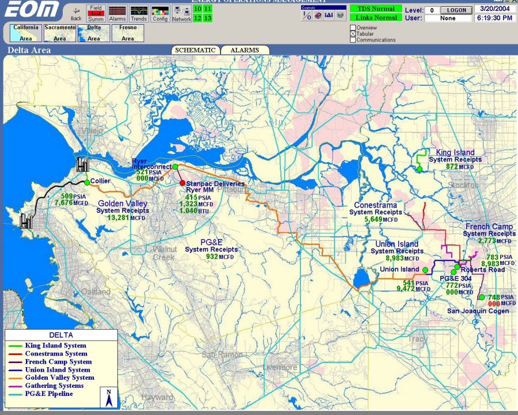Open the Sacramento Area map thumbnail
This screenshot has height=415, width=518.
pyautogui.click(x=60, y=33)
